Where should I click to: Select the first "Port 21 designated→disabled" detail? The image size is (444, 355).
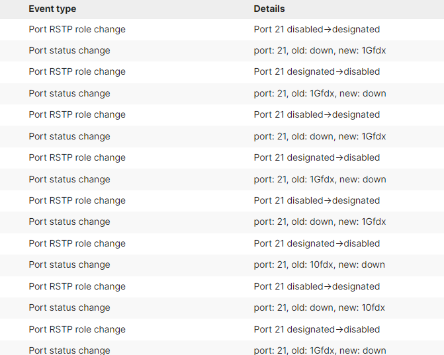pos(317,71)
